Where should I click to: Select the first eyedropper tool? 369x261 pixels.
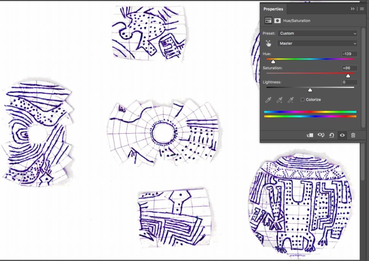click(268, 100)
